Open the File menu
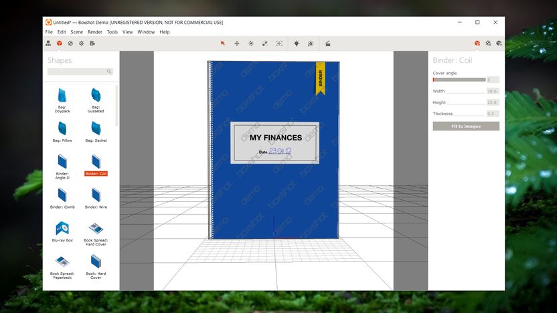Image resolution: width=557 pixels, height=313 pixels. [49, 32]
